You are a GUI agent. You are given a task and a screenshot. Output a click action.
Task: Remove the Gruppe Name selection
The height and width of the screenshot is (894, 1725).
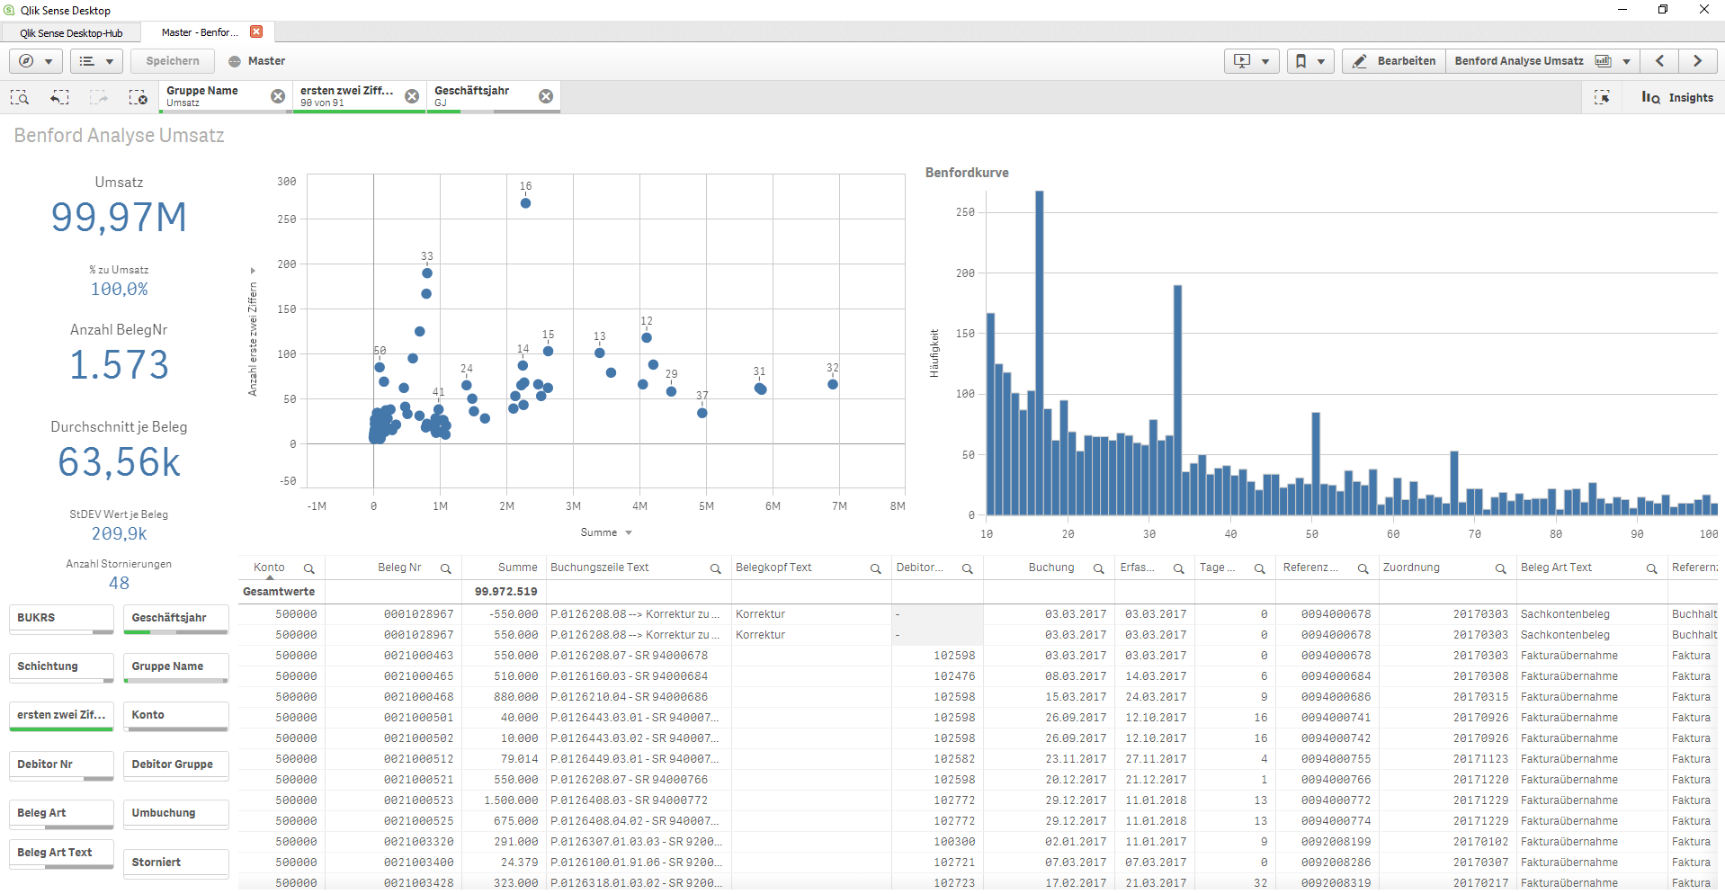click(278, 96)
